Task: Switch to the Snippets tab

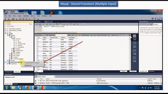Action: click(152, 71)
